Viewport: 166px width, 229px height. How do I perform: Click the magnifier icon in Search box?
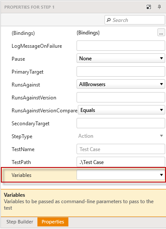coord(109,20)
